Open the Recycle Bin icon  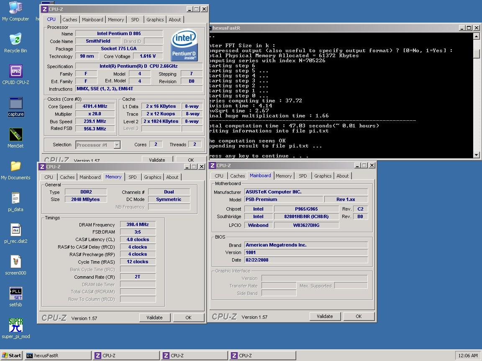15,43
